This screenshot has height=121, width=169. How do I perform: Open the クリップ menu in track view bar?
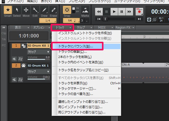coord(83,28)
